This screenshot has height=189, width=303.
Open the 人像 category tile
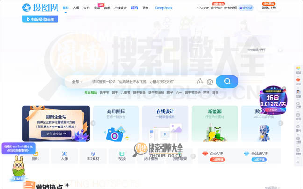click(65, 156)
